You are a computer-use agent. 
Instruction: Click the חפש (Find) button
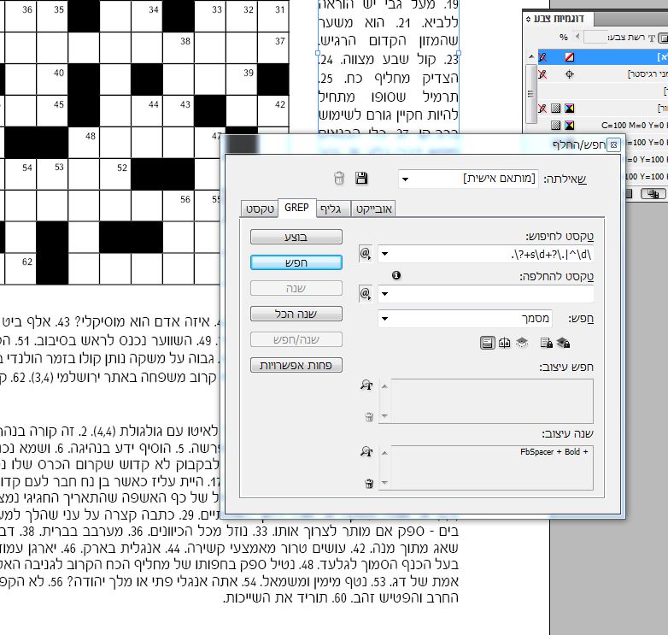click(x=296, y=262)
